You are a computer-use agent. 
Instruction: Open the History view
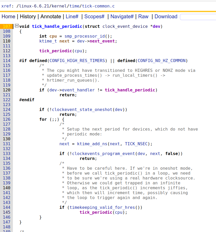click(28, 16)
